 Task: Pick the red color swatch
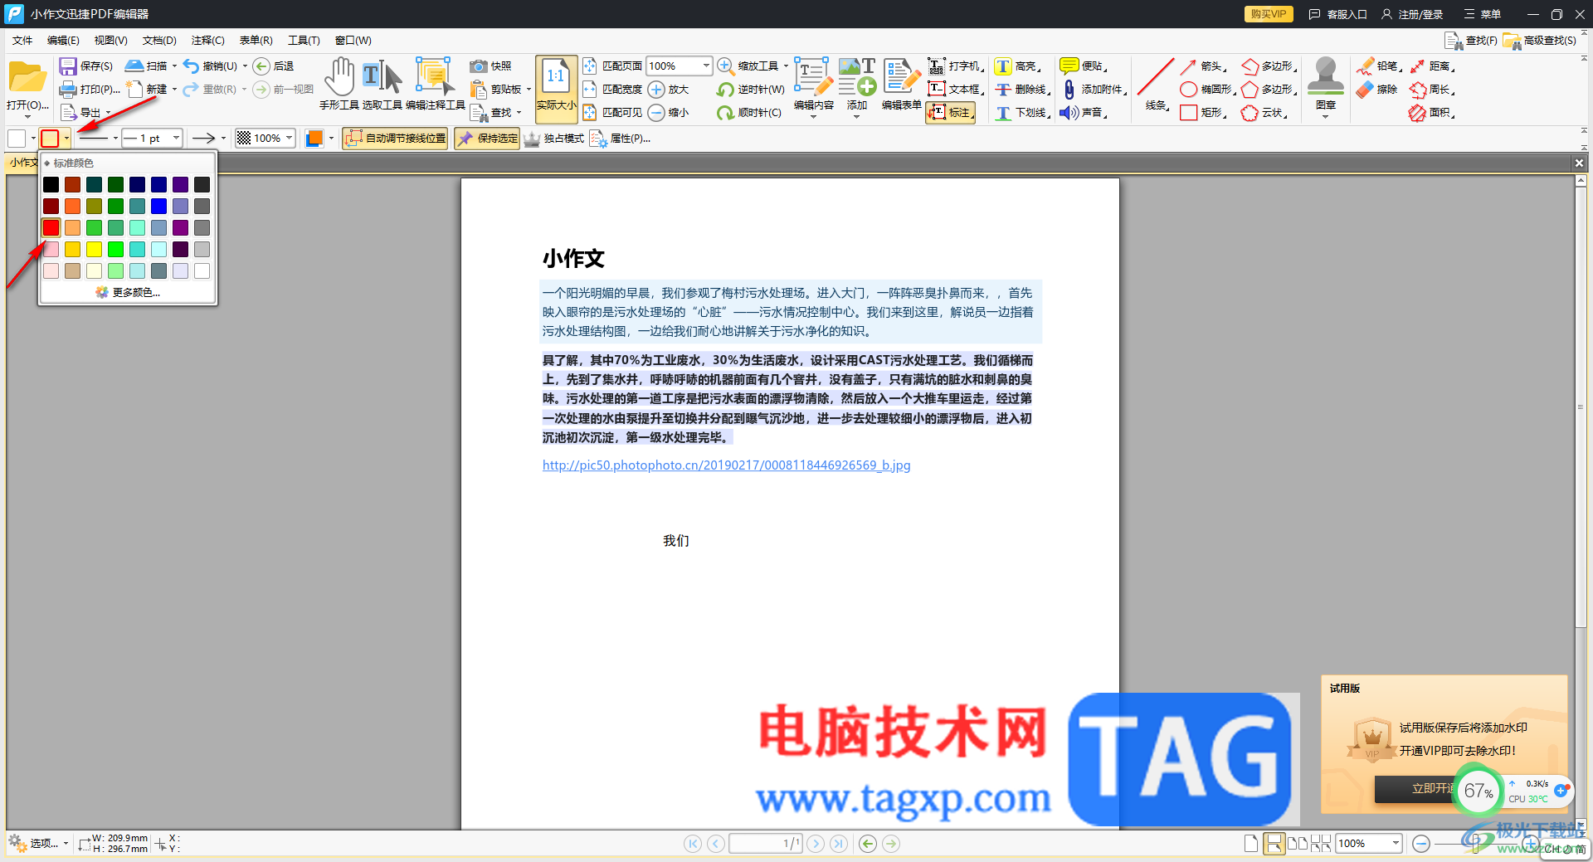tap(51, 228)
